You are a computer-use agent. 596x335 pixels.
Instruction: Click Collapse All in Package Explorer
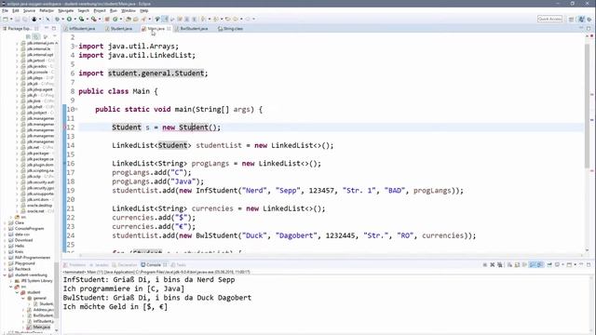[x=28, y=37]
